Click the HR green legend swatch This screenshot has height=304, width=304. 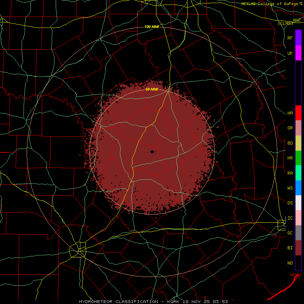click(298, 158)
